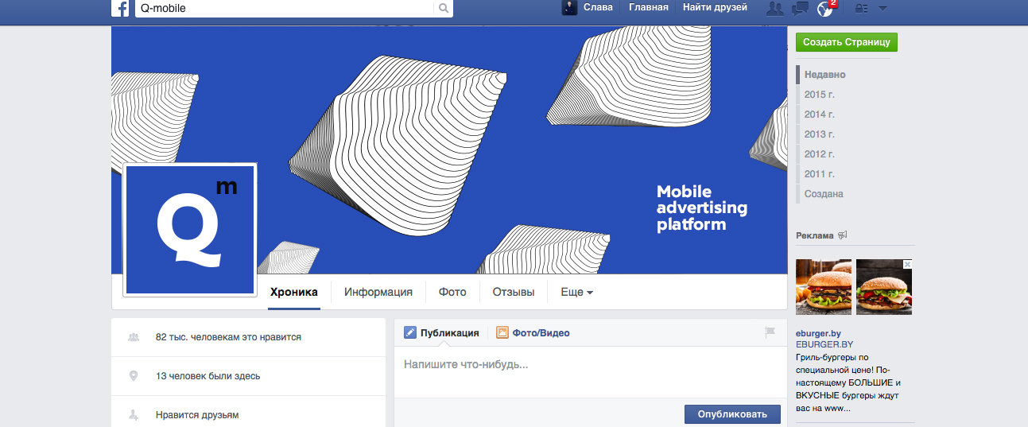Click the Реклама heading
Image resolution: width=1028 pixels, height=427 pixels.
[815, 235]
